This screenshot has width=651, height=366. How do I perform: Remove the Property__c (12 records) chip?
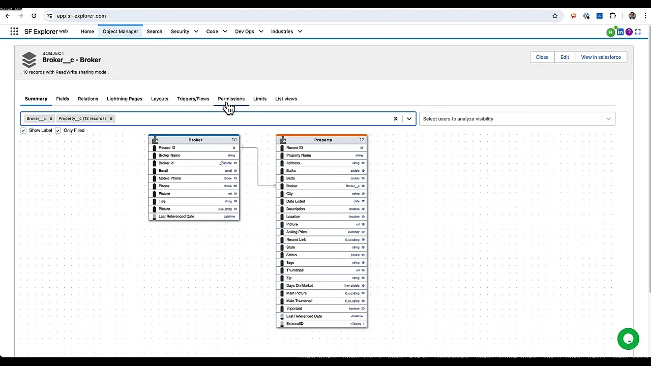[x=111, y=118]
